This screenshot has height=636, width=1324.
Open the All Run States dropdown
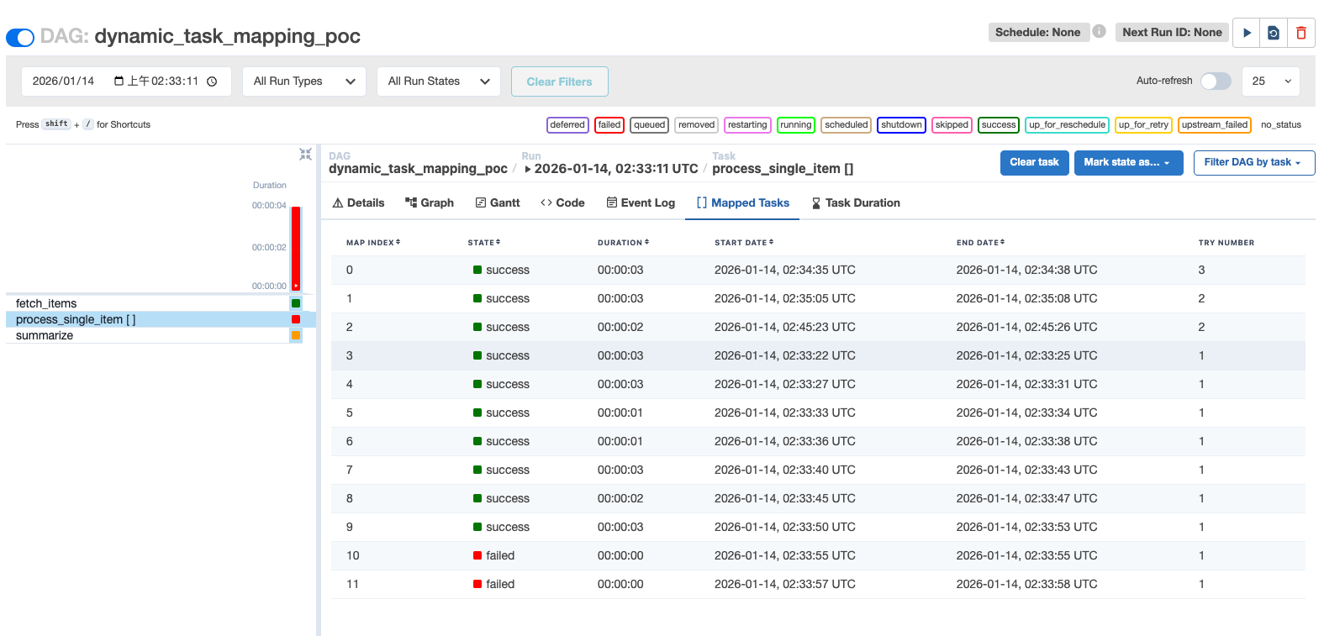438,81
